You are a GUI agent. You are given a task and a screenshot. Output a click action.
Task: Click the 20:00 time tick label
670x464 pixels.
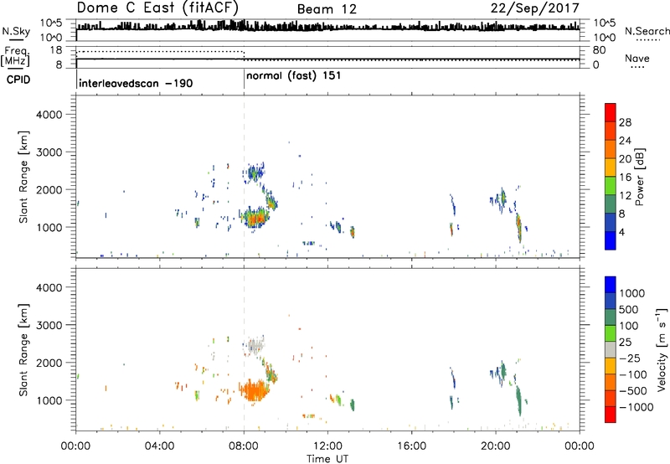pyautogui.click(x=496, y=446)
